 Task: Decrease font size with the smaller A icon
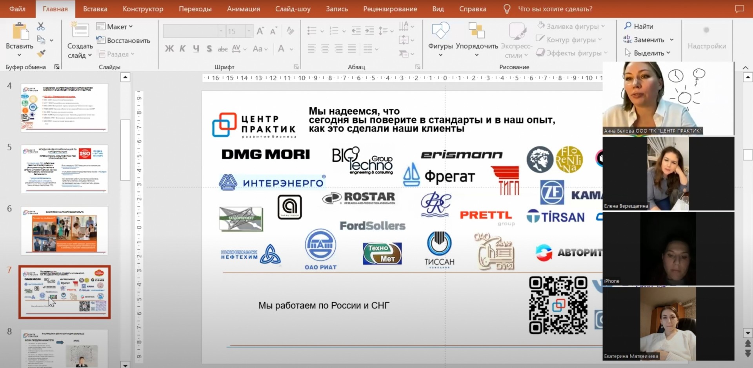274,31
